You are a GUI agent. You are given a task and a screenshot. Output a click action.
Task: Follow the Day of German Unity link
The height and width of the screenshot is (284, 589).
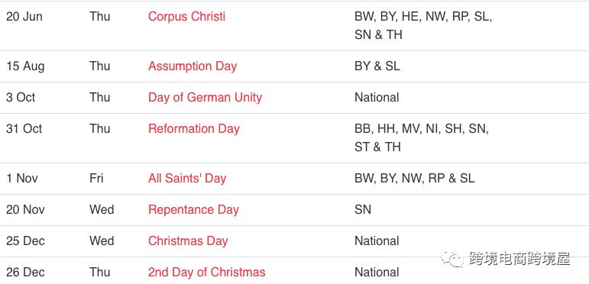[x=205, y=98]
